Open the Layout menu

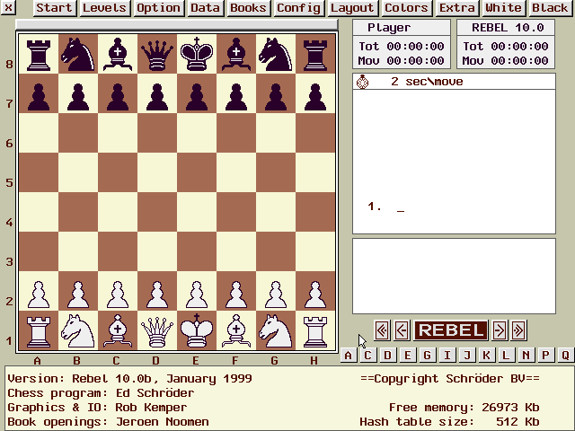pyautogui.click(x=352, y=8)
